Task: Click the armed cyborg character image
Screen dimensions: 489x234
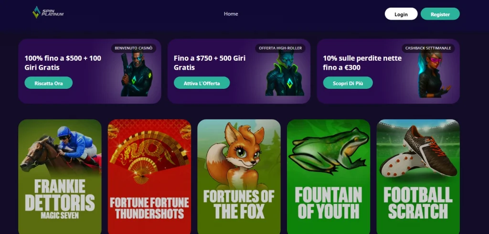Action: 136,74
